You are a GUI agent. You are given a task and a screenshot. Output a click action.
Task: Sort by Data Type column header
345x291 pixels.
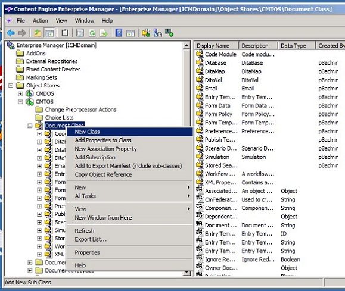(x=297, y=46)
